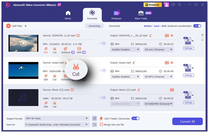209x133 pixels.
Task: Open the hamburger menu icon
Action: click(179, 5)
